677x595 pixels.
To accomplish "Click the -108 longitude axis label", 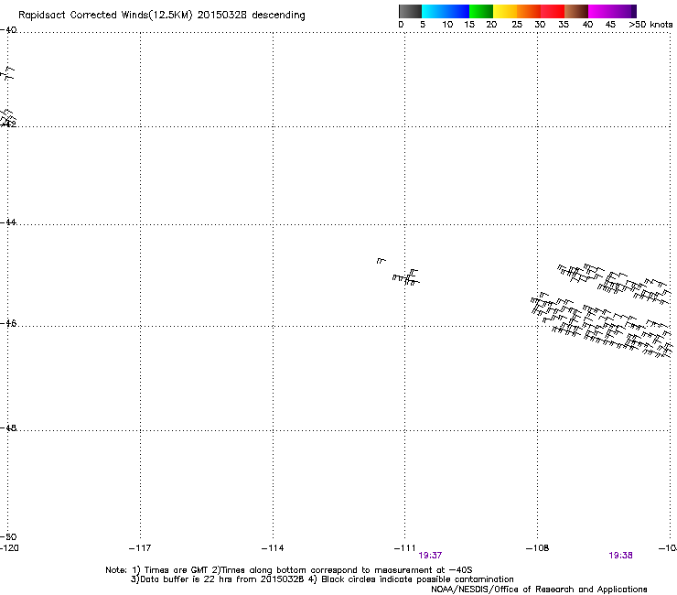I will (x=537, y=548).
